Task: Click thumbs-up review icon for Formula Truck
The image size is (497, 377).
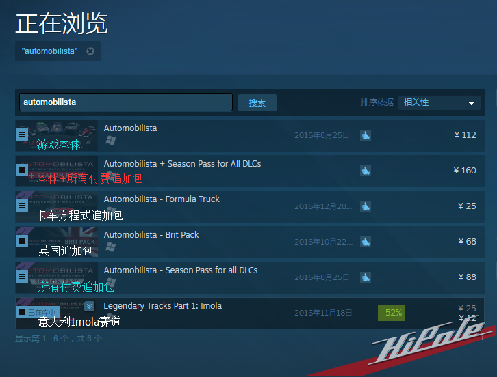Action: coord(366,206)
